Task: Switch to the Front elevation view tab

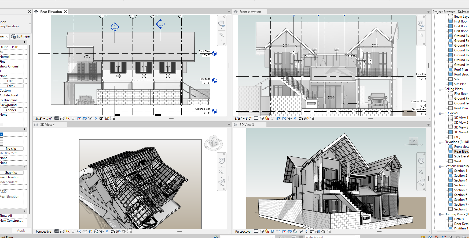Action: click(250, 12)
